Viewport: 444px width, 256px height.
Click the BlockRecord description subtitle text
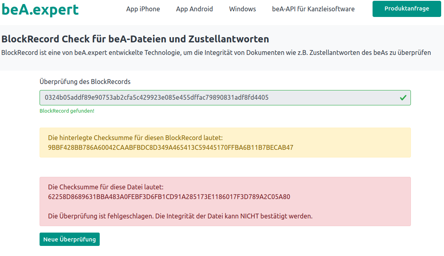[216, 52]
